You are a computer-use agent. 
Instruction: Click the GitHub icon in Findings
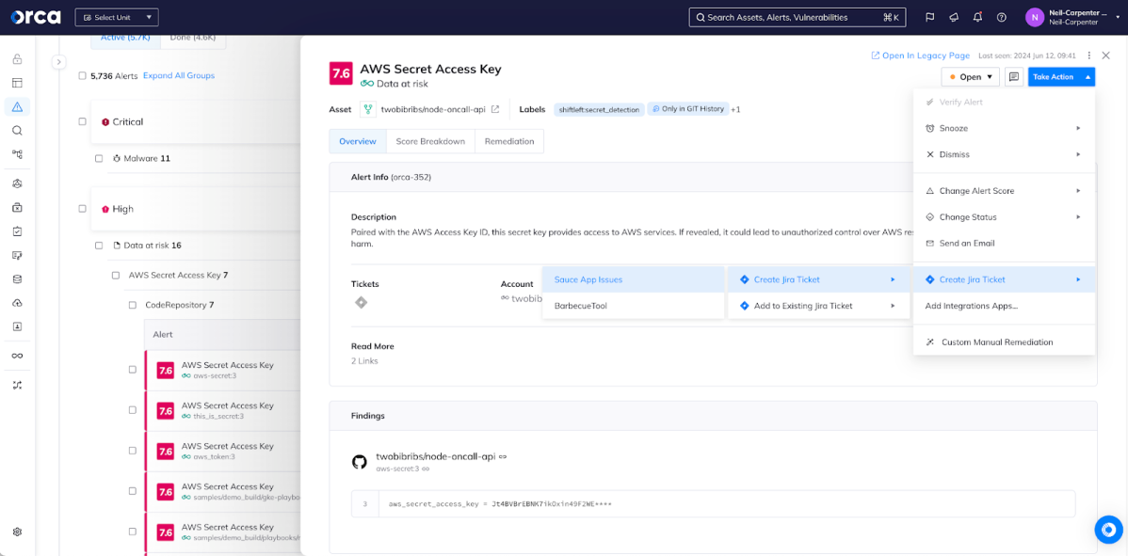pos(359,461)
